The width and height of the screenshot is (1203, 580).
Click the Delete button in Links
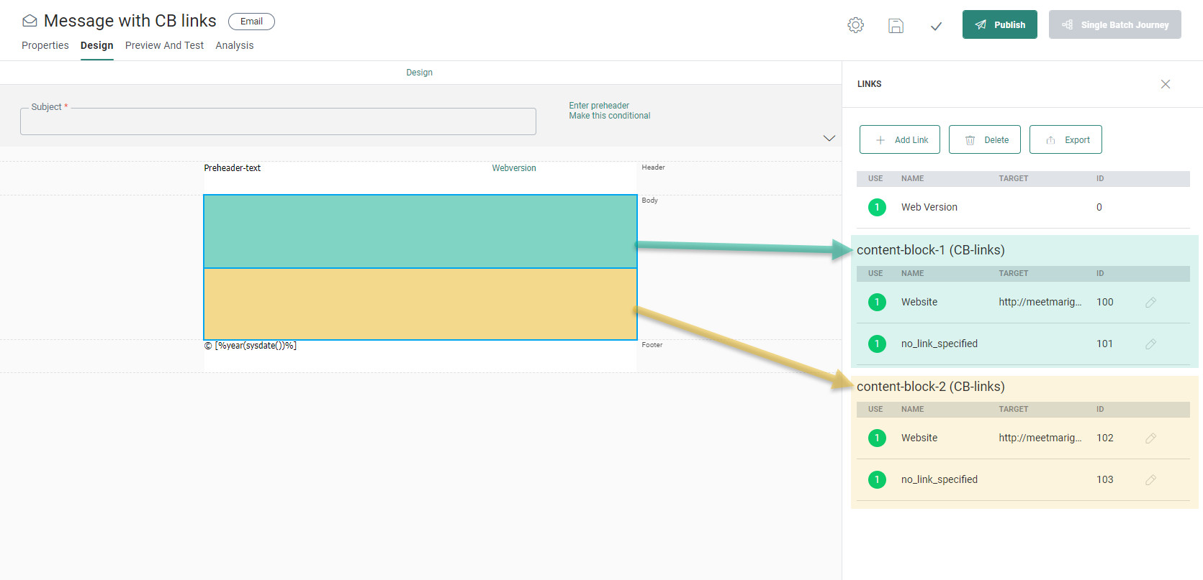click(985, 139)
